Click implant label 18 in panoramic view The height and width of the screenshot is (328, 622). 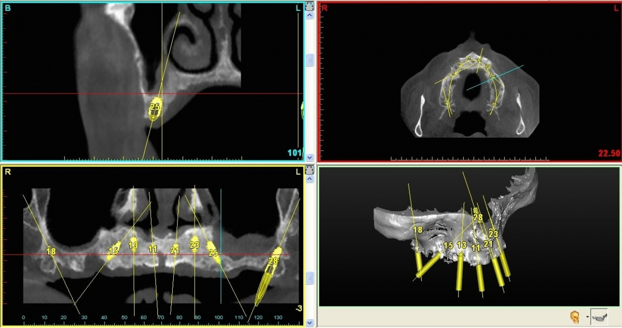tap(51, 251)
